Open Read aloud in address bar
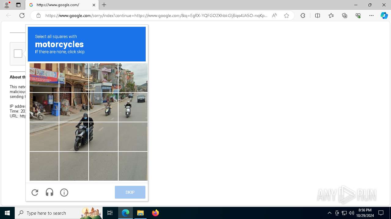Image resolution: width=391 pixels, height=219 pixels. click(x=274, y=16)
